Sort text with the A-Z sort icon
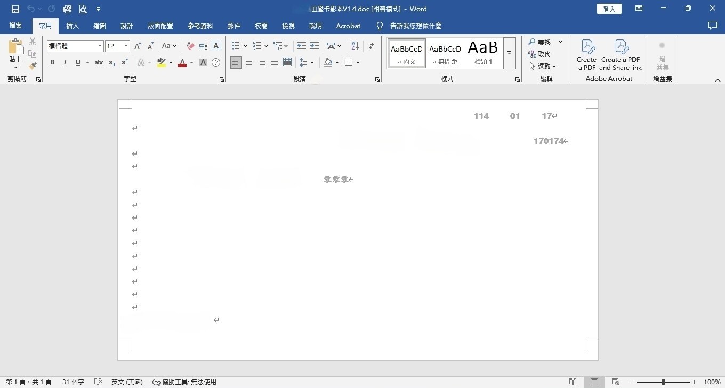Image resolution: width=725 pixels, height=388 pixels. coord(356,46)
